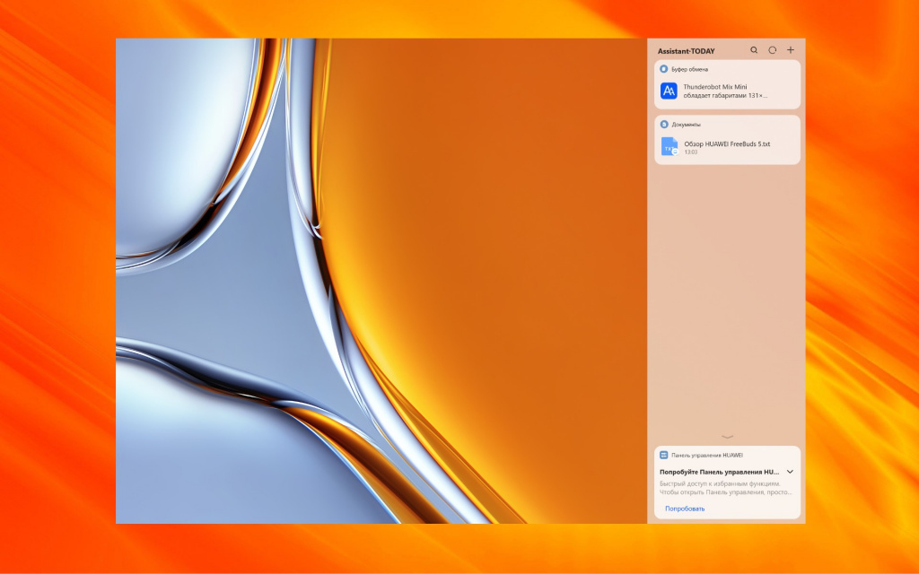This screenshot has width=919, height=574.
Task: Expand the Попробуйте Панель управления card chevron
Action: [790, 472]
